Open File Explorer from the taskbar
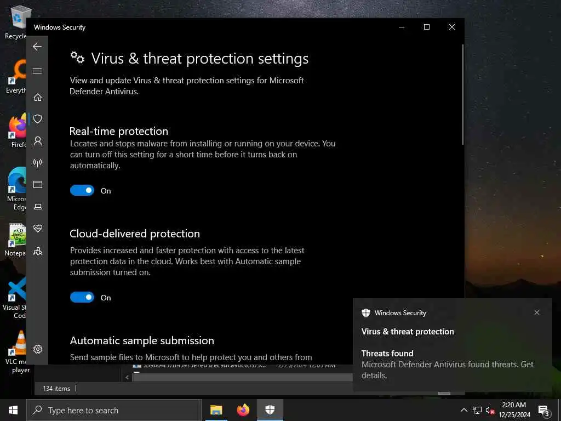 pos(216,410)
